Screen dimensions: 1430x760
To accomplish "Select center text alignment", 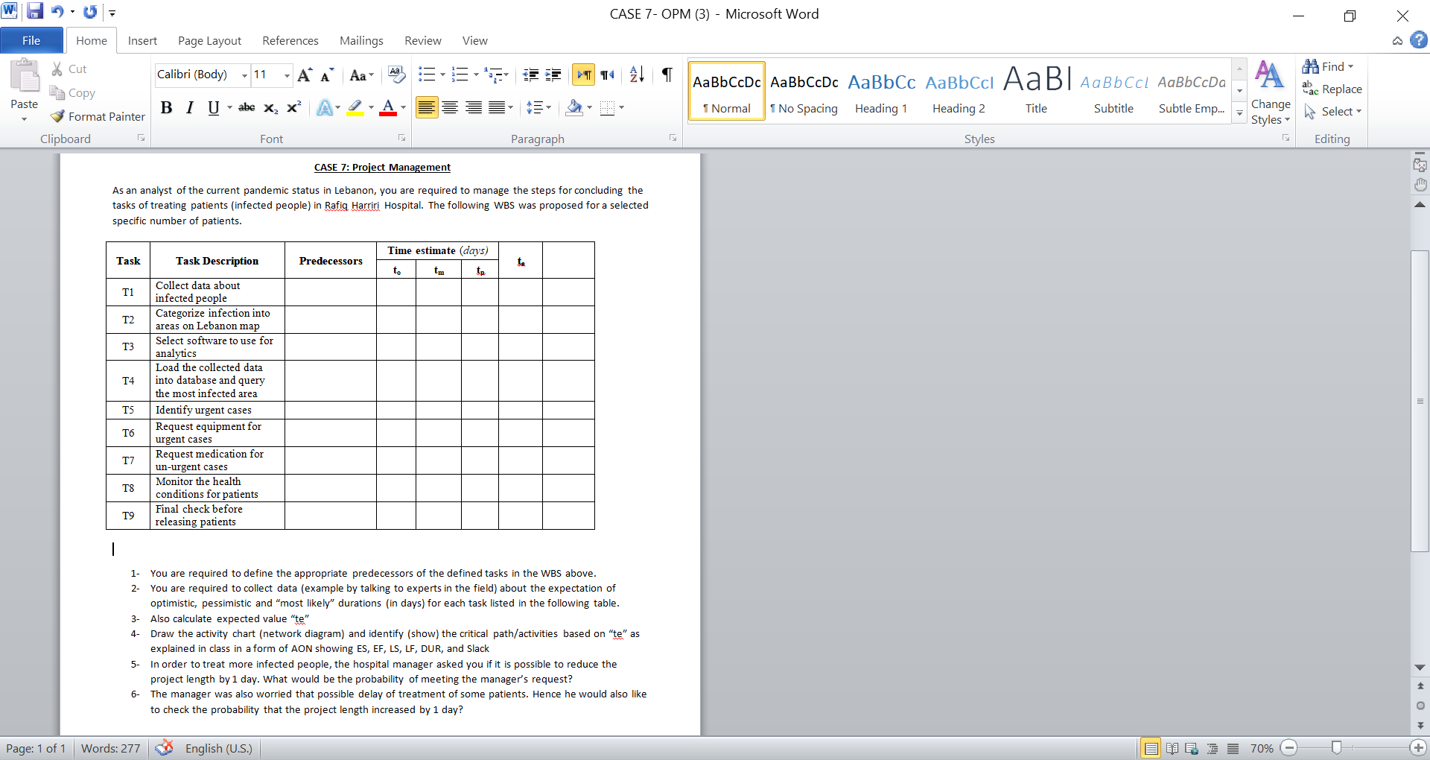I will tap(450, 107).
